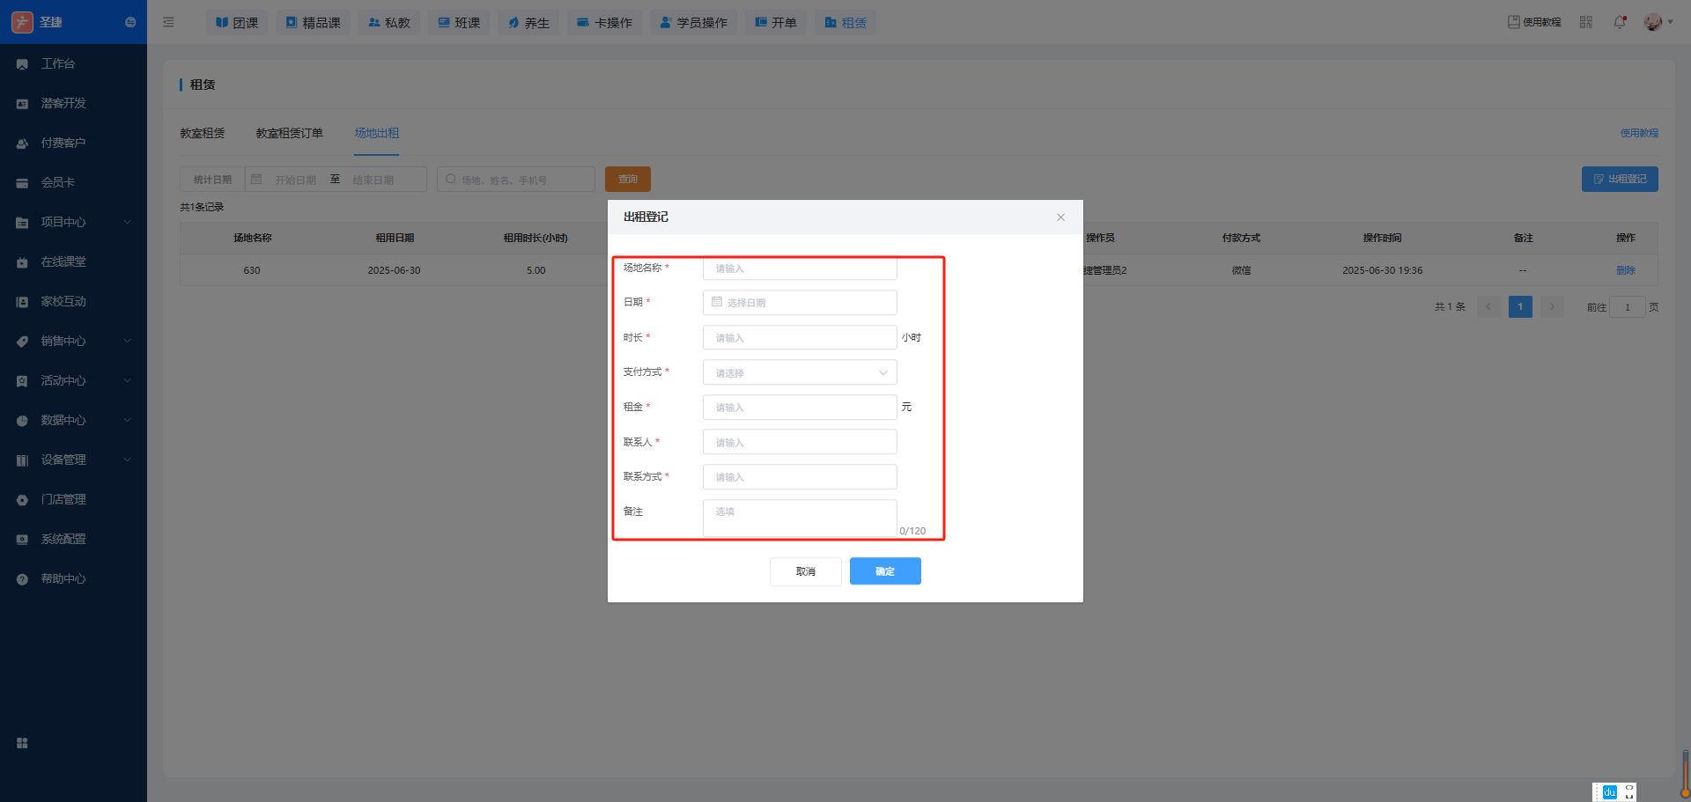Open 会员卡 in the sidebar
1691x802 pixels.
(x=58, y=182)
